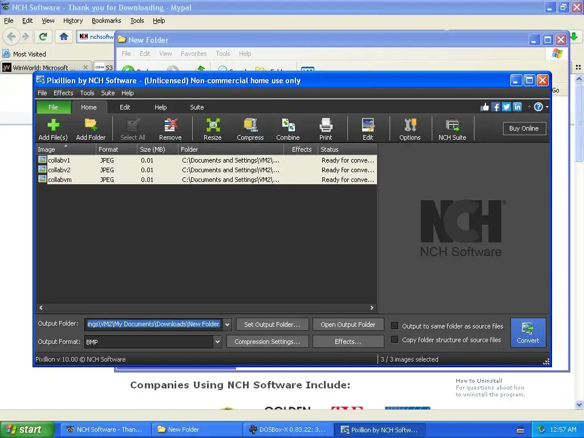The image size is (584, 438).
Task: Click the browser Home icon in Mypal
Action: coord(64,36)
